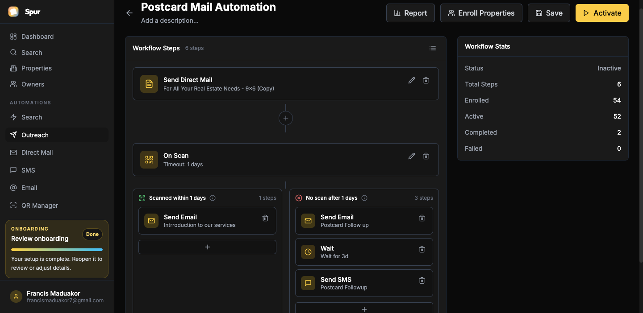Click the Inactive status value
Viewport: 643px width, 313px height.
pyautogui.click(x=609, y=68)
